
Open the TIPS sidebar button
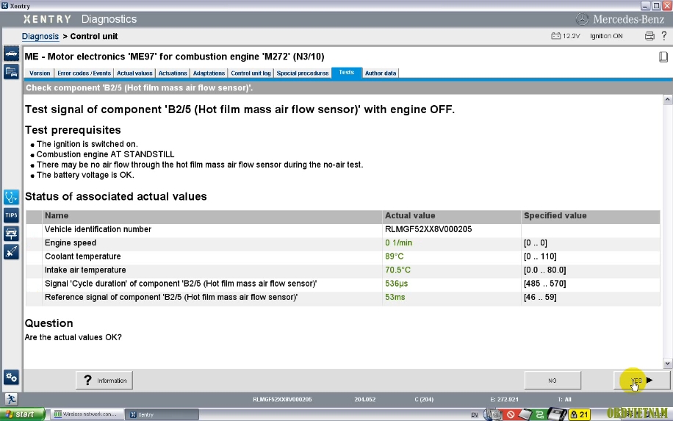[x=11, y=215]
